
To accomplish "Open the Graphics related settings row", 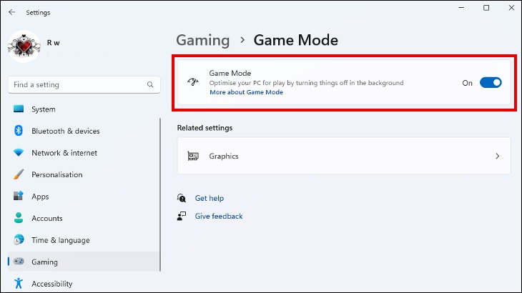I will point(344,156).
